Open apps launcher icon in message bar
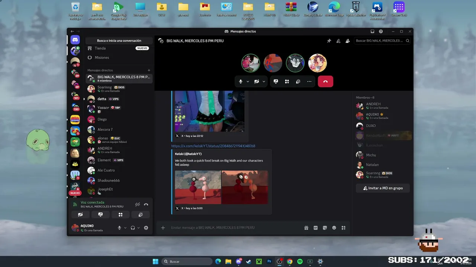This screenshot has height=267, width=476. click(344, 228)
